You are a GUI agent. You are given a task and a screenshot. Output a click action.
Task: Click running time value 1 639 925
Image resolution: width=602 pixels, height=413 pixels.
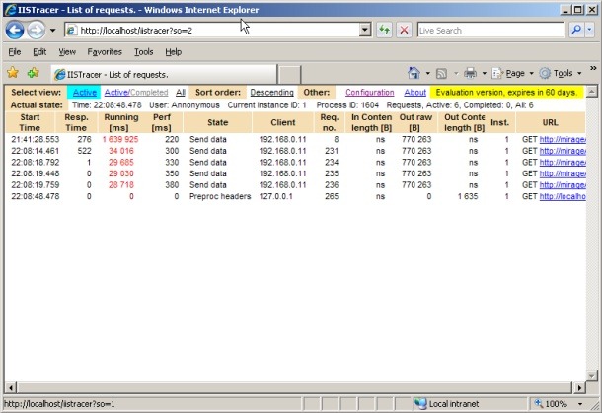pos(120,139)
